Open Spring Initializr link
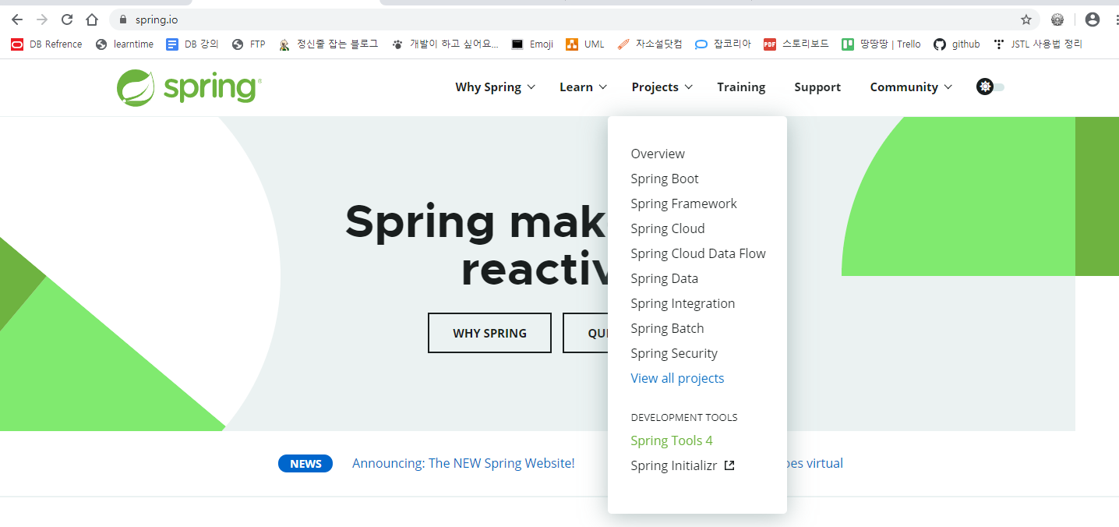Viewport: 1119px width, 527px height. click(x=674, y=465)
